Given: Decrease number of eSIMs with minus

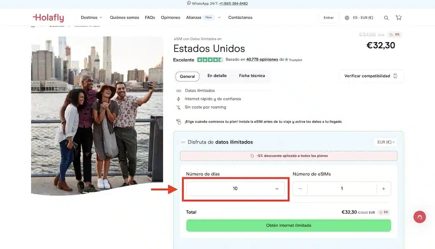Looking at the screenshot, I should [x=300, y=189].
